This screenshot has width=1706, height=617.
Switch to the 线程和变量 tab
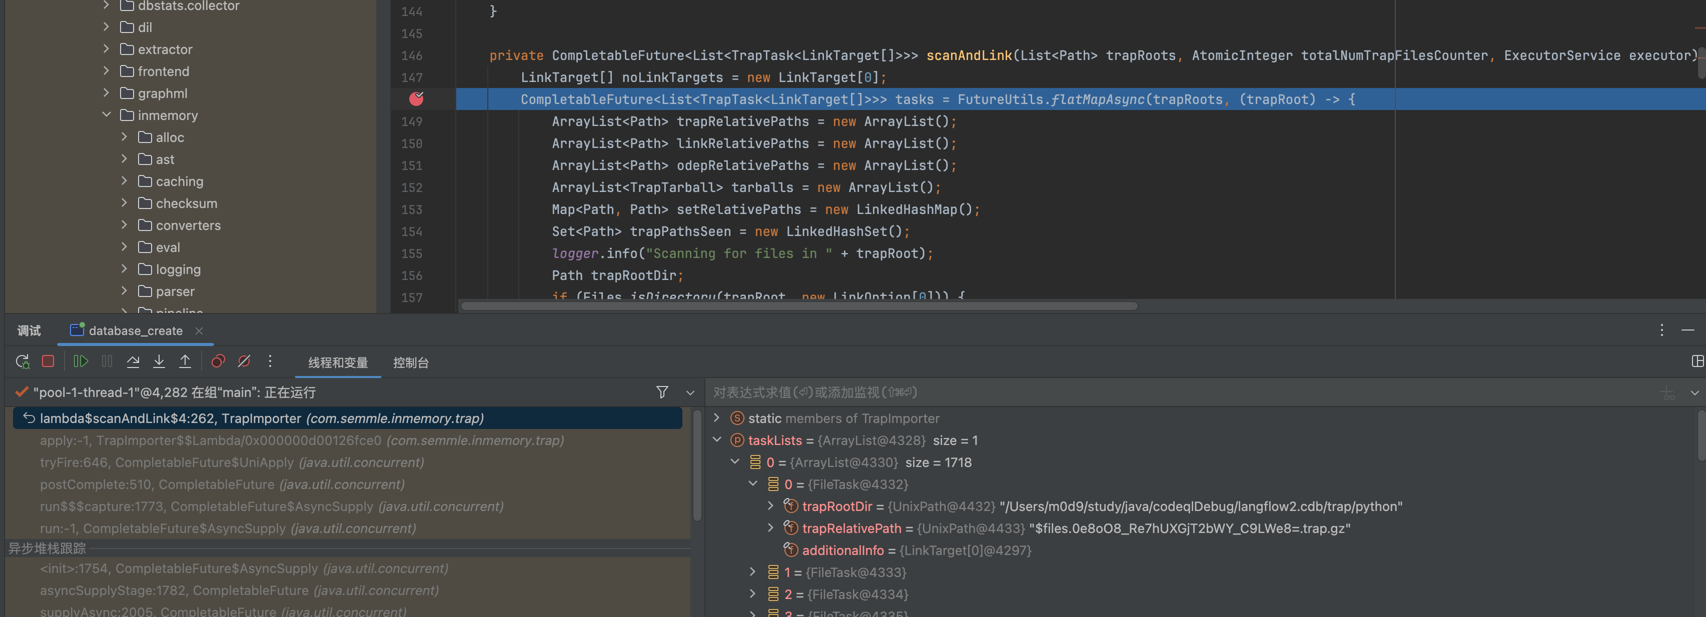(338, 363)
